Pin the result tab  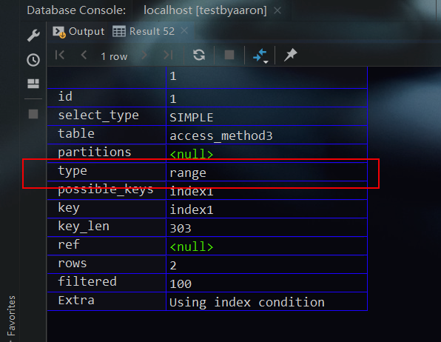pos(290,55)
